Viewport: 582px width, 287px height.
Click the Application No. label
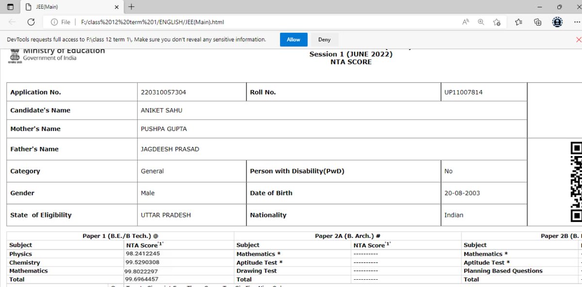[x=35, y=92]
